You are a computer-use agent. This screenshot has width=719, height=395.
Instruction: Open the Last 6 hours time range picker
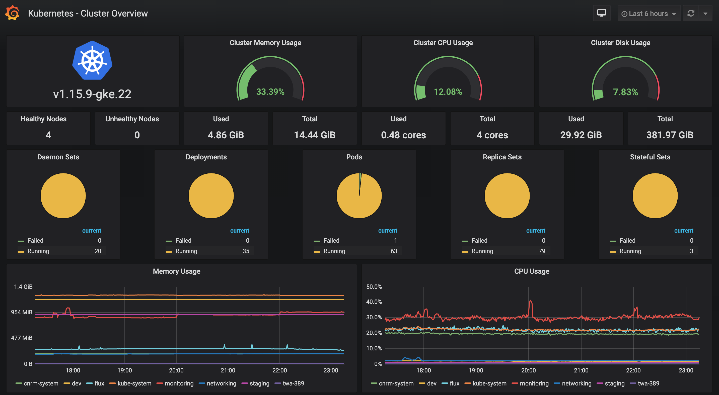tap(648, 13)
